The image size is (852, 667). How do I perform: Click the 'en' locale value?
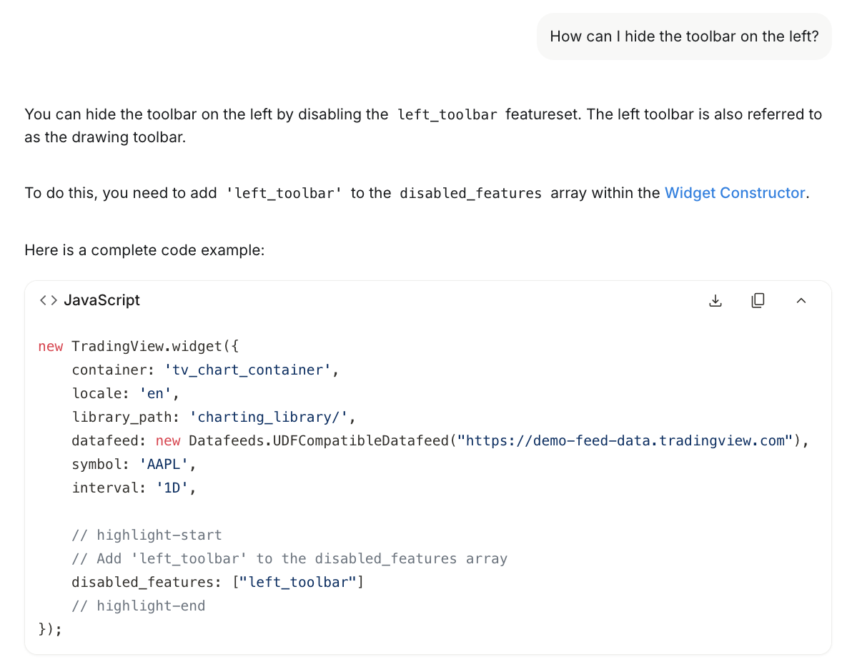(x=155, y=393)
